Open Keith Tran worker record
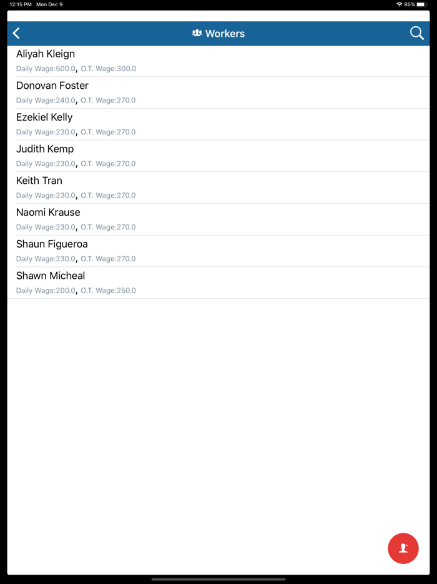Image resolution: width=437 pixels, height=584 pixels. click(219, 188)
